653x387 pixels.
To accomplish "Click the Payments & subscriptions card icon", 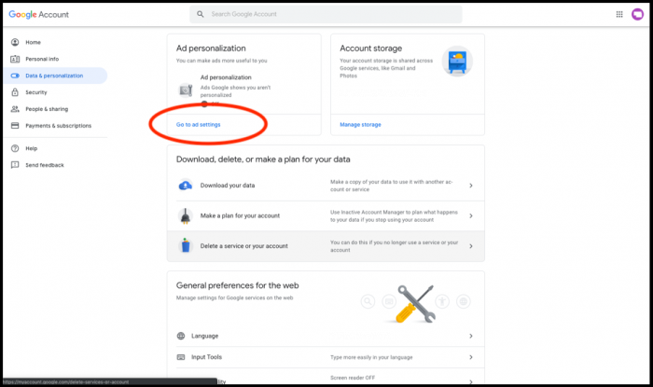I will click(15, 125).
